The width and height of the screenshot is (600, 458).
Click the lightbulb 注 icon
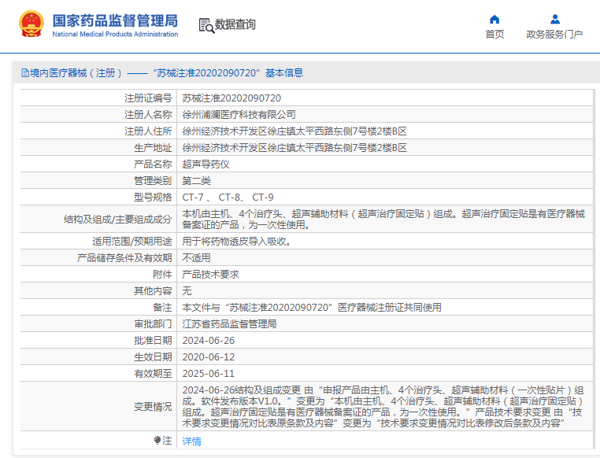tap(157, 441)
